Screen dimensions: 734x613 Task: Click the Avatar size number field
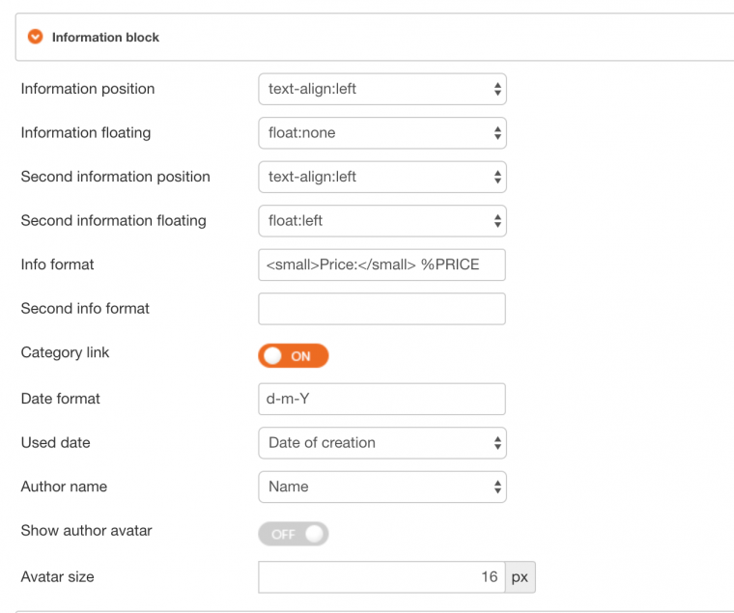coord(381,577)
